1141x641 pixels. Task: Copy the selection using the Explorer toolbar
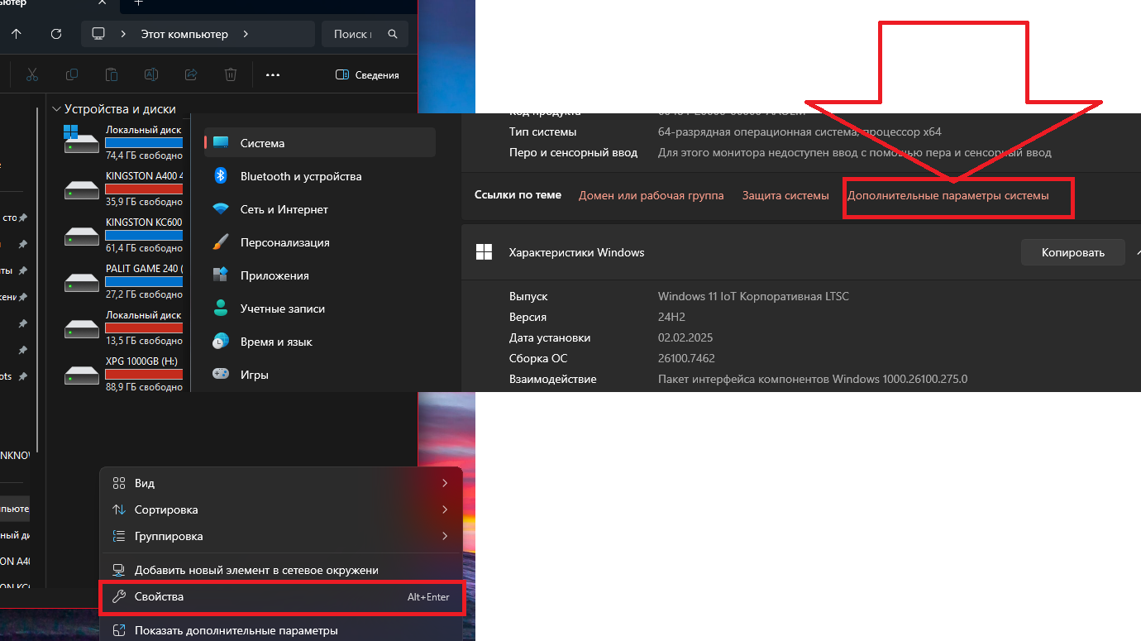click(72, 74)
